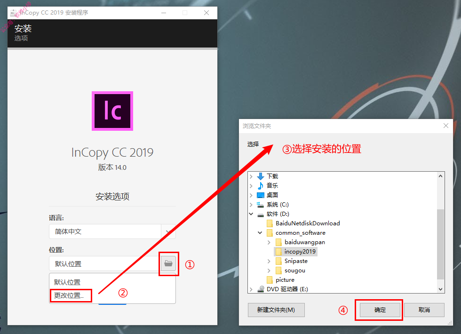Select 软件 (D:) in the folder tree
Image resolution: width=461 pixels, height=334 pixels.
pyautogui.click(x=278, y=214)
